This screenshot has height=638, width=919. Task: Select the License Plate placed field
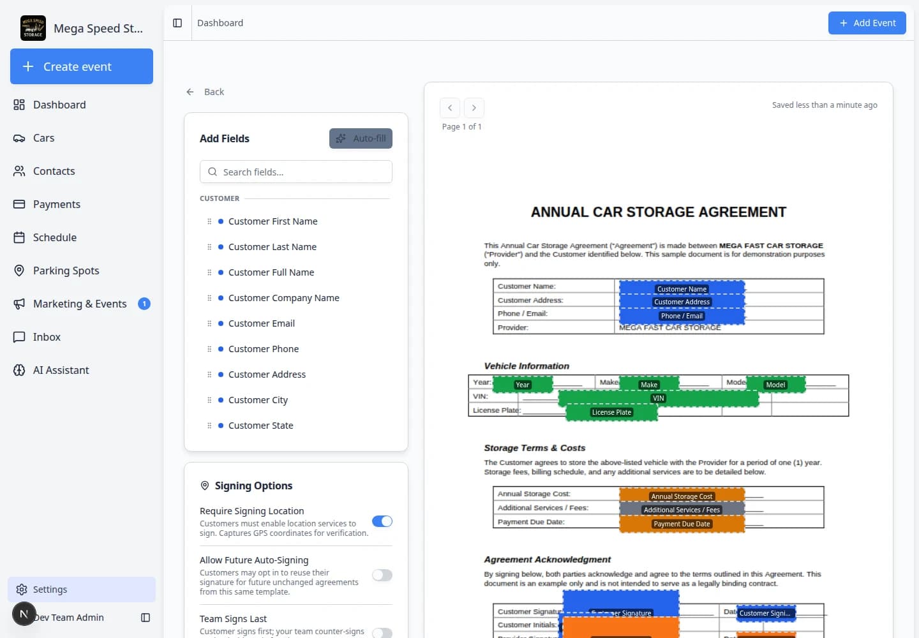611,413
